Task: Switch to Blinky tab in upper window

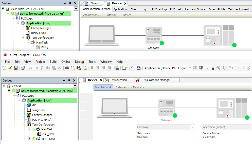Action: click(94, 3)
